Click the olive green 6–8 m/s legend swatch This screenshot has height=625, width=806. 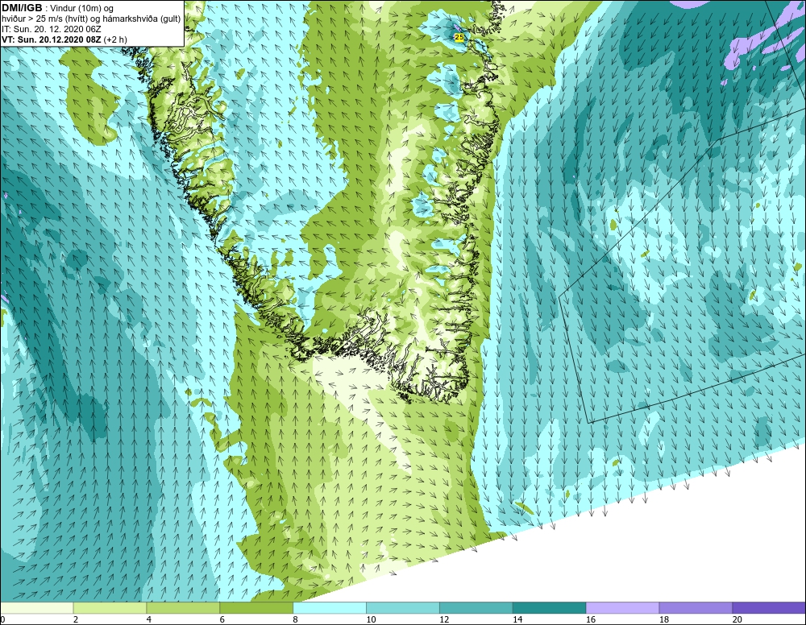click(256, 608)
